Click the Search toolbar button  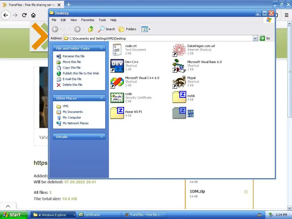(107, 29)
